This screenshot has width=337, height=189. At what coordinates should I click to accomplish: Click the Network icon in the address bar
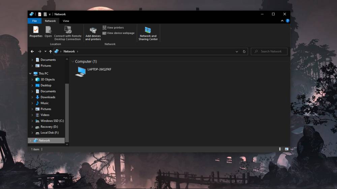(x=57, y=51)
